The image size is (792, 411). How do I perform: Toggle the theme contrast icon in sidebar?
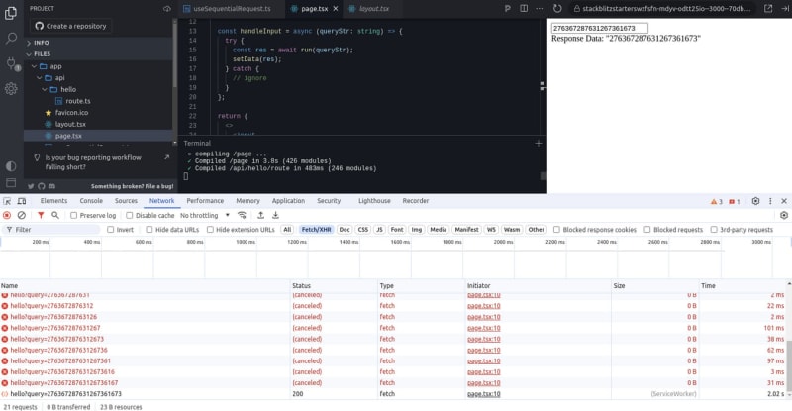(x=11, y=165)
